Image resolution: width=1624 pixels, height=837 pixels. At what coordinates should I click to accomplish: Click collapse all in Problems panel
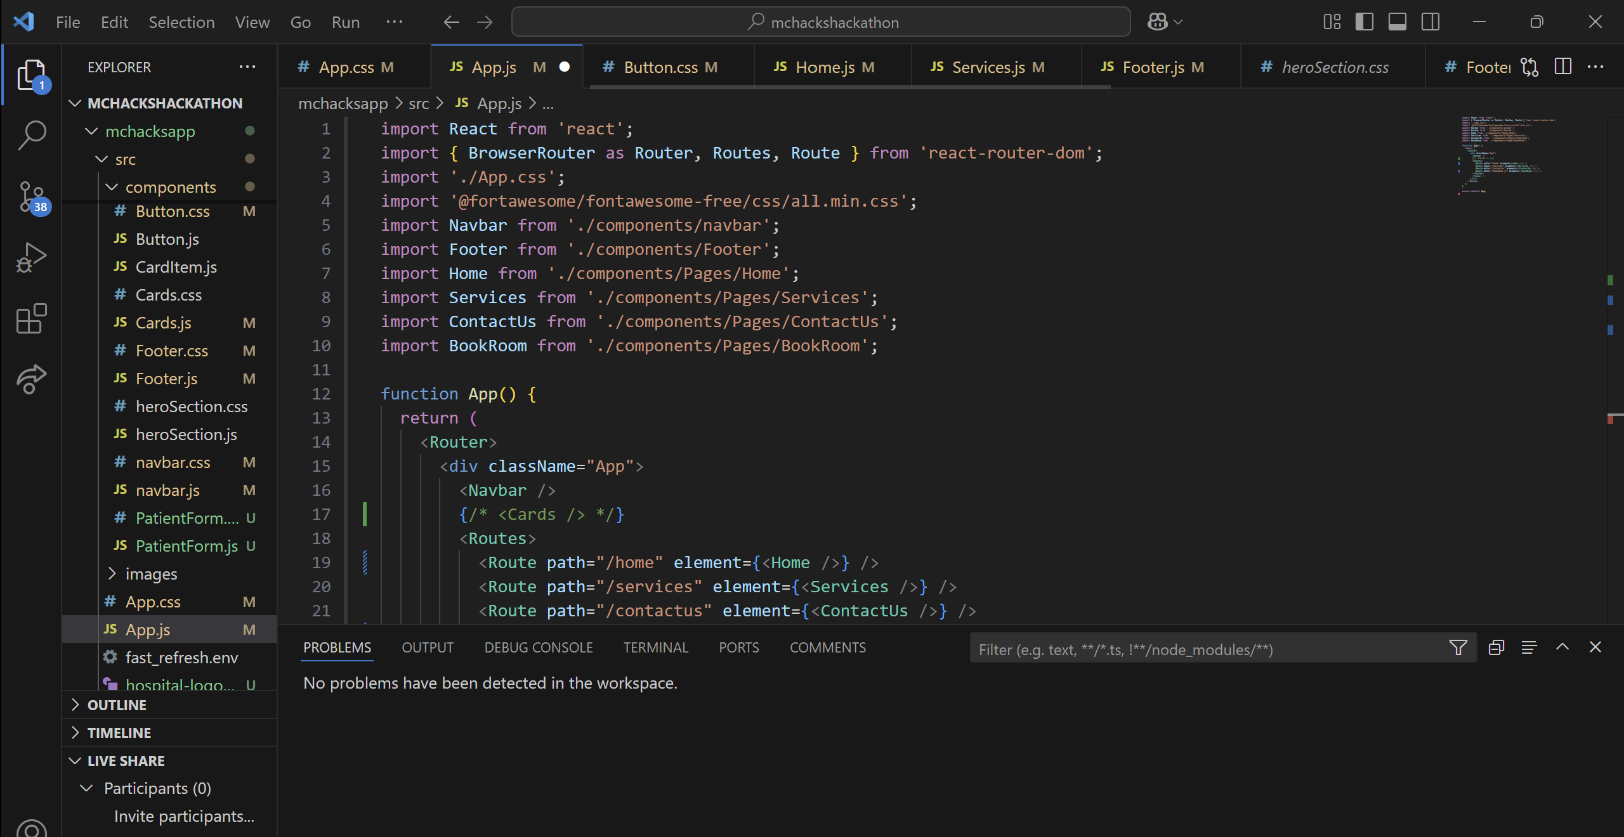pyautogui.click(x=1496, y=648)
